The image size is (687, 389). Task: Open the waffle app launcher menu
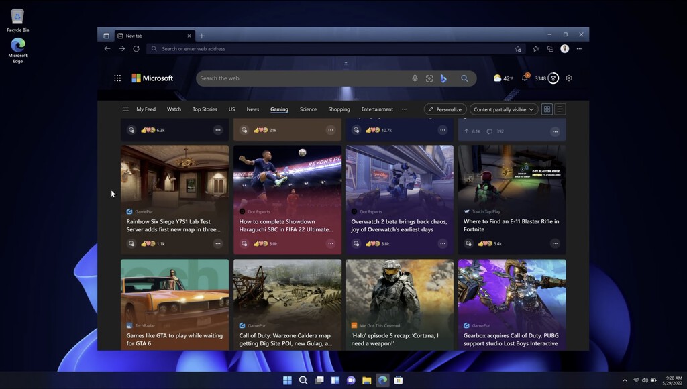pos(117,78)
